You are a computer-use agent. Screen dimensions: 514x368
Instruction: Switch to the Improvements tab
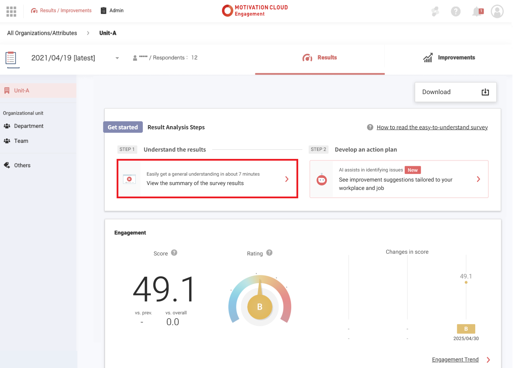point(449,58)
